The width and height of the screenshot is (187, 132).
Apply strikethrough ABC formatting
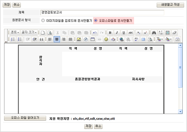[x=131, y=33]
